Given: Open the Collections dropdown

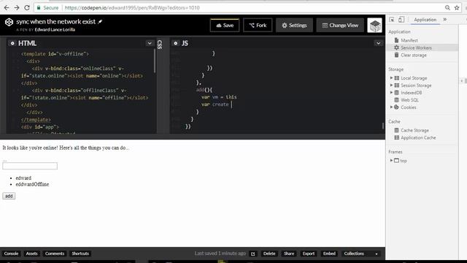Looking at the screenshot, I should click(x=360, y=254).
